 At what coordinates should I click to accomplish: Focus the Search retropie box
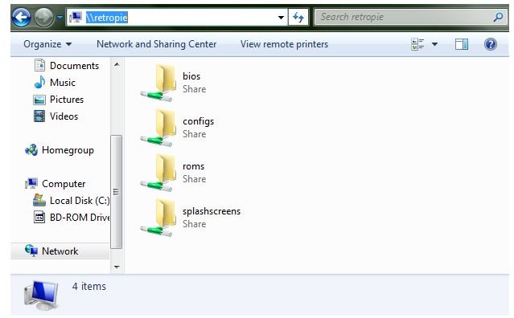(410, 17)
